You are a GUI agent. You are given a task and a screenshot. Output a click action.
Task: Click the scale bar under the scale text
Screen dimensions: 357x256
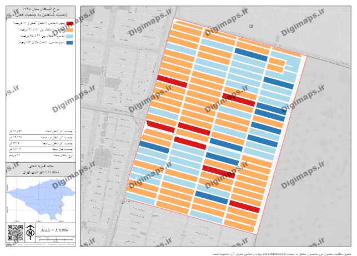(56, 239)
